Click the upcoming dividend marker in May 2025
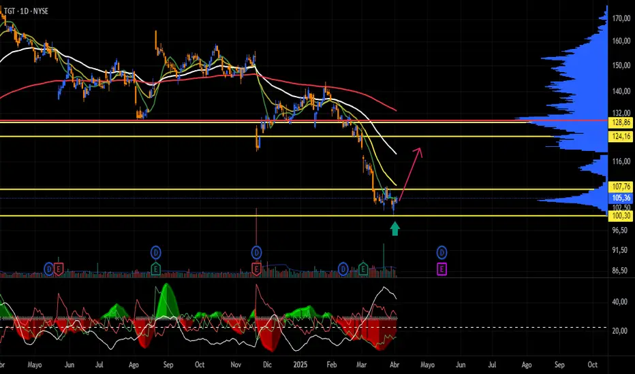 [442, 252]
